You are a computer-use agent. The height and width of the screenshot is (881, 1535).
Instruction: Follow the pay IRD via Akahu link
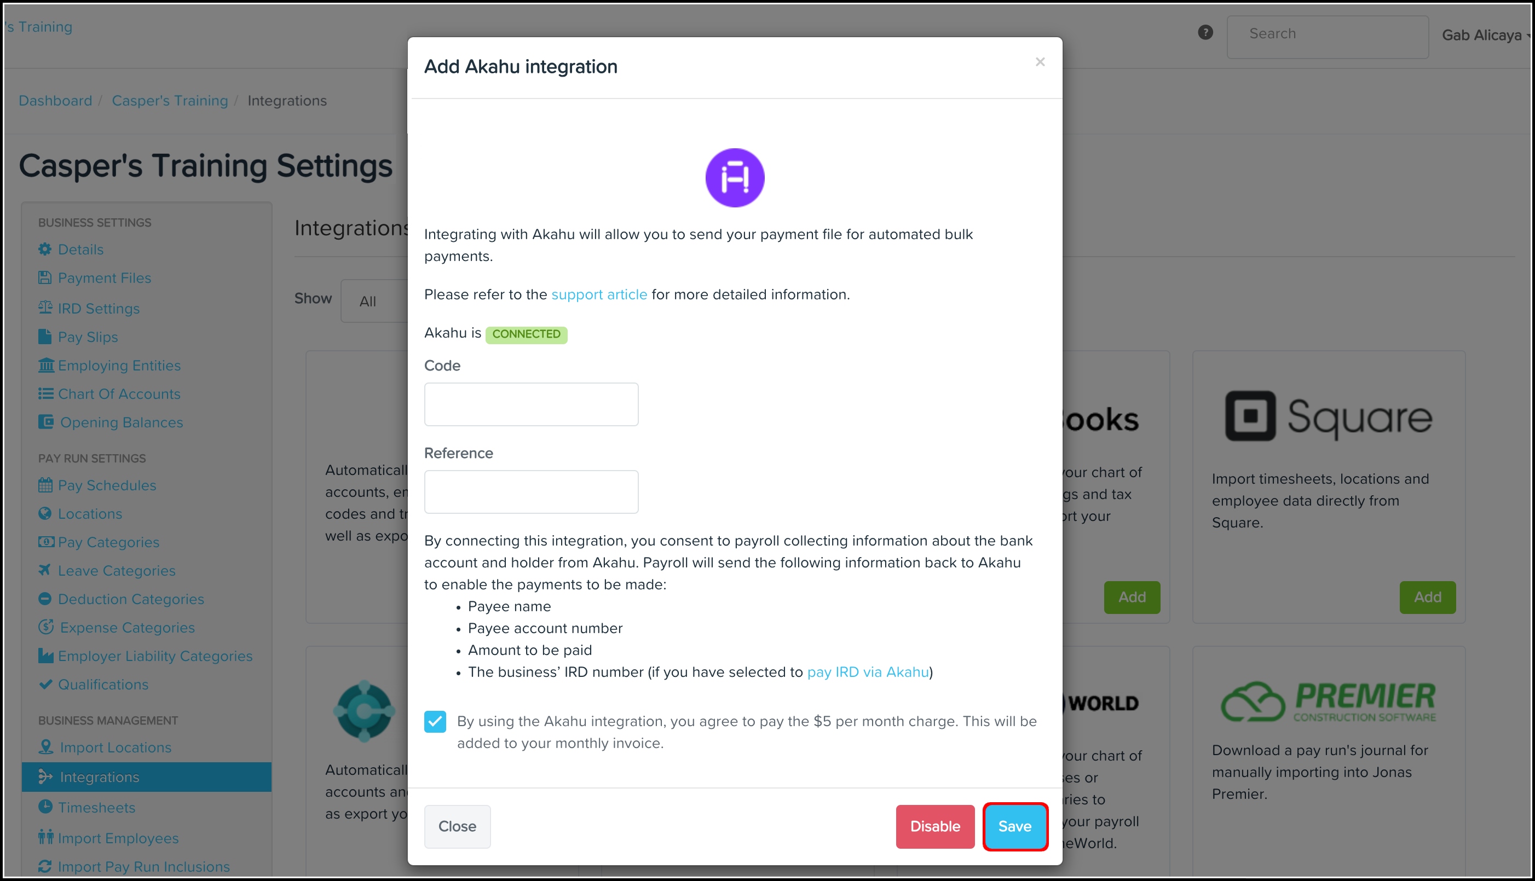click(867, 673)
